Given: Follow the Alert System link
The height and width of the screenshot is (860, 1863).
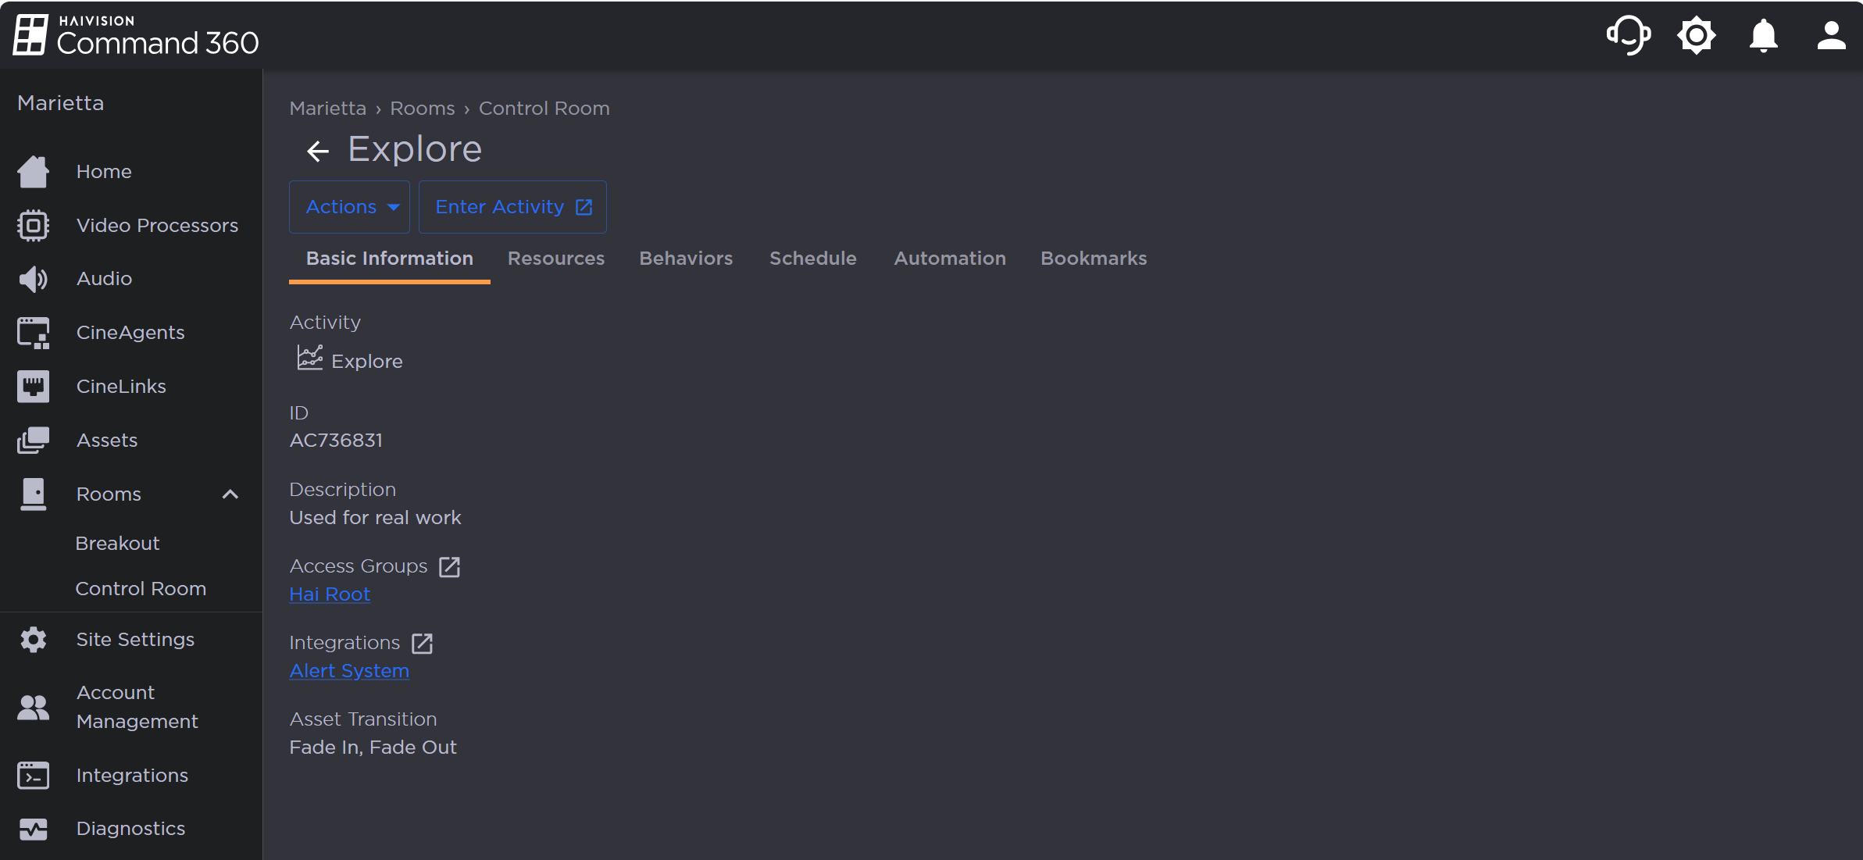Looking at the screenshot, I should (x=348, y=671).
